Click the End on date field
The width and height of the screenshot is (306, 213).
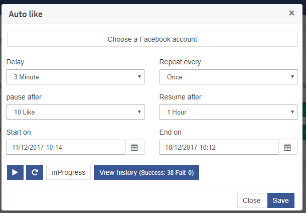[x=219, y=147]
